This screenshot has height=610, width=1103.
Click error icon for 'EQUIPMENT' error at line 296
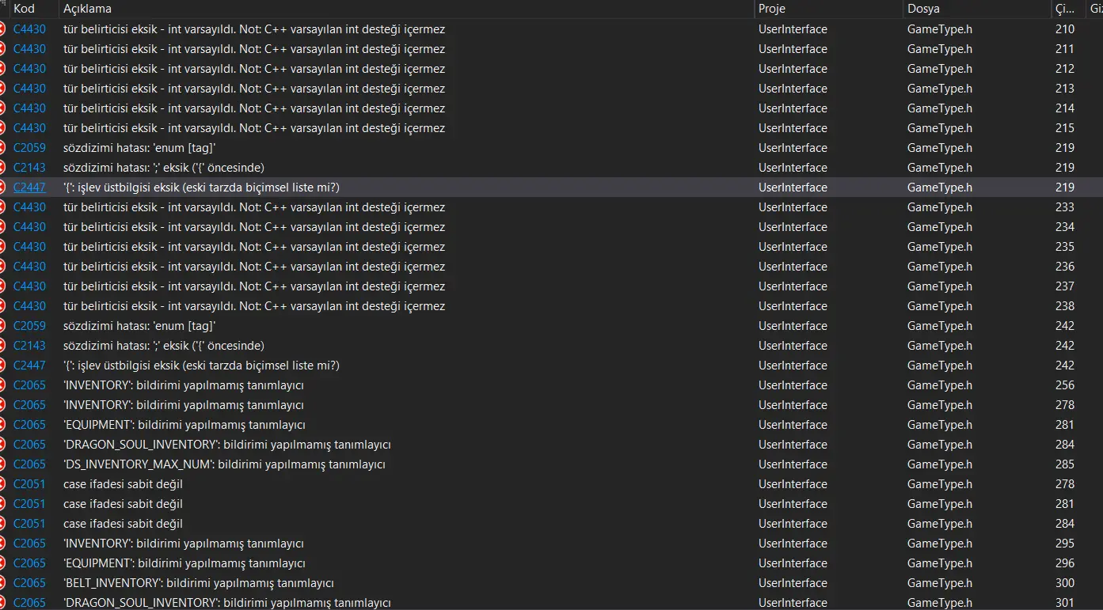click(2, 563)
